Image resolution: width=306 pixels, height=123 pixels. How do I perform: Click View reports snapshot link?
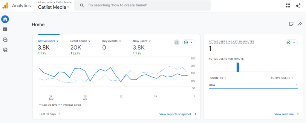click(178, 114)
